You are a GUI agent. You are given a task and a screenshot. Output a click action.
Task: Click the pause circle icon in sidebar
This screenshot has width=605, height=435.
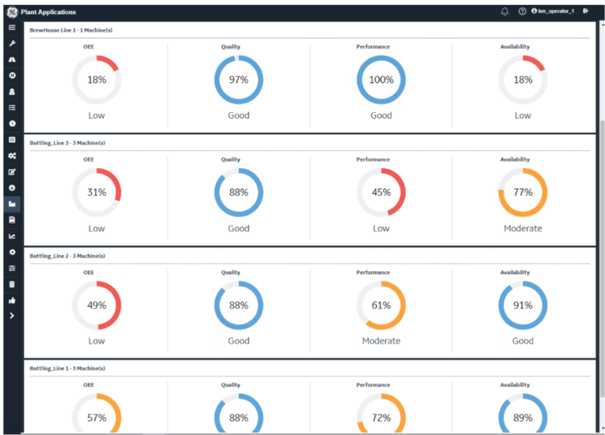[x=12, y=76]
